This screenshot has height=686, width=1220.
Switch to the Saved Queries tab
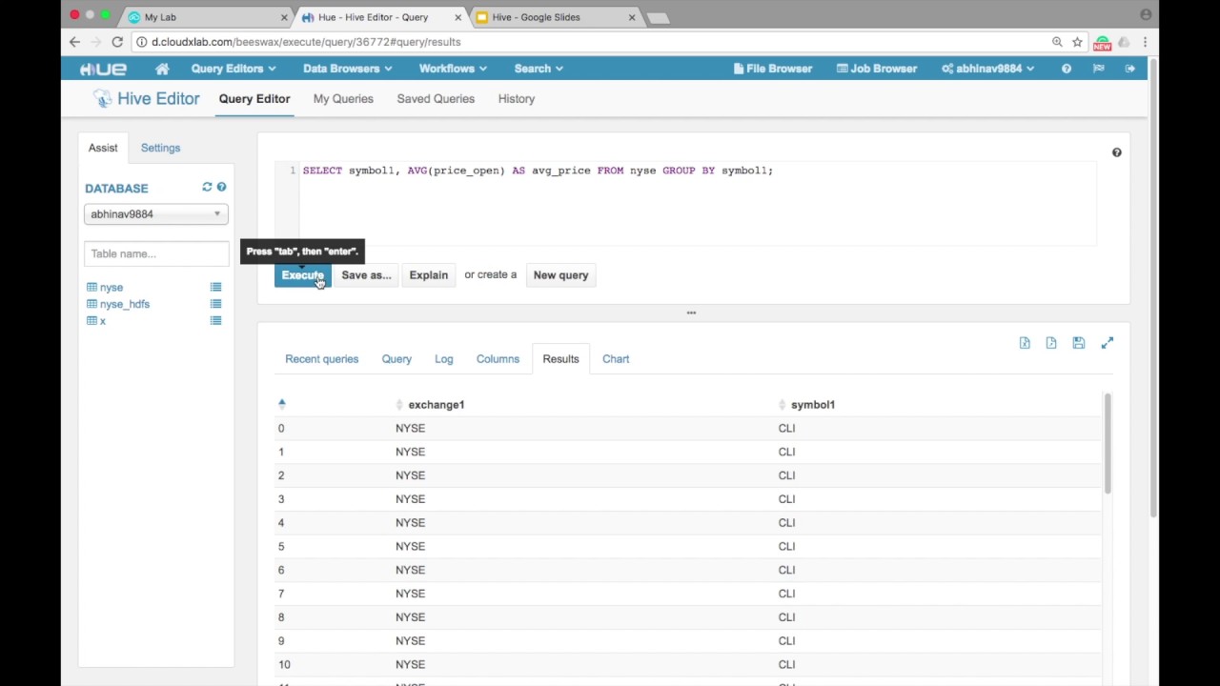436,99
